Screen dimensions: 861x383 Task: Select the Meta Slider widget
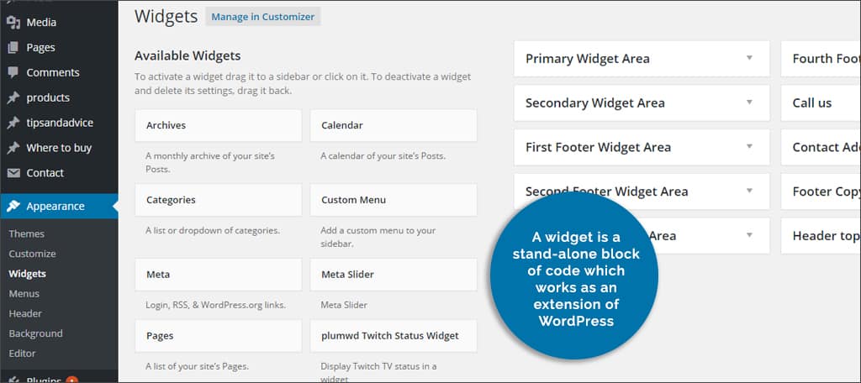[394, 275]
